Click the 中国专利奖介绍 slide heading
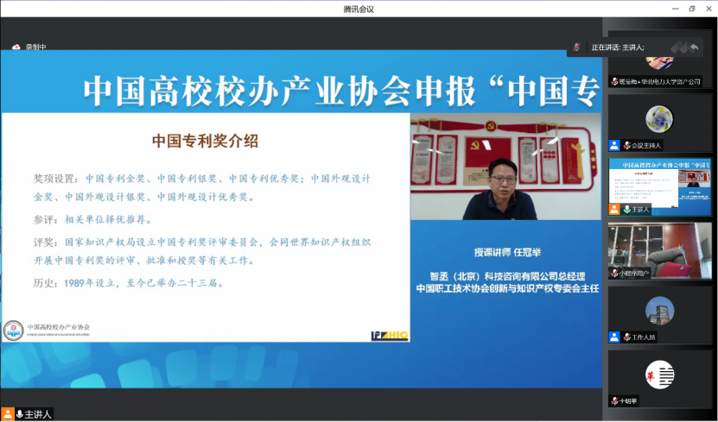718x422 pixels. tap(205, 141)
